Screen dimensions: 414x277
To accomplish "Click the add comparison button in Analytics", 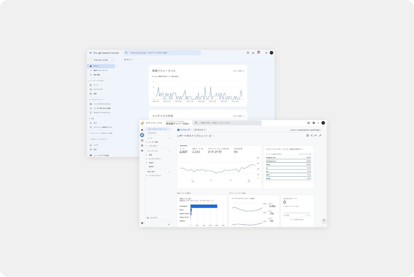I will (199, 130).
